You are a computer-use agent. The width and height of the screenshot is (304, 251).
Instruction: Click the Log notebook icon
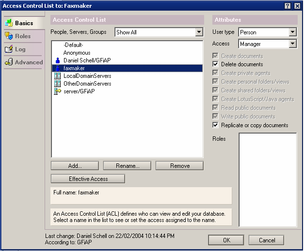pyautogui.click(x=8, y=49)
